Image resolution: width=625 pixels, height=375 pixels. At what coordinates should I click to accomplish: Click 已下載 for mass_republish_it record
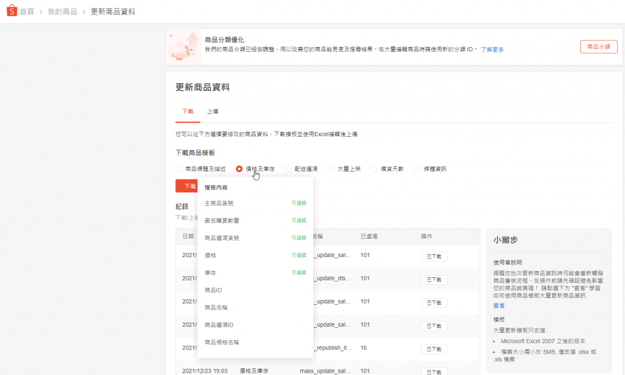click(x=433, y=348)
